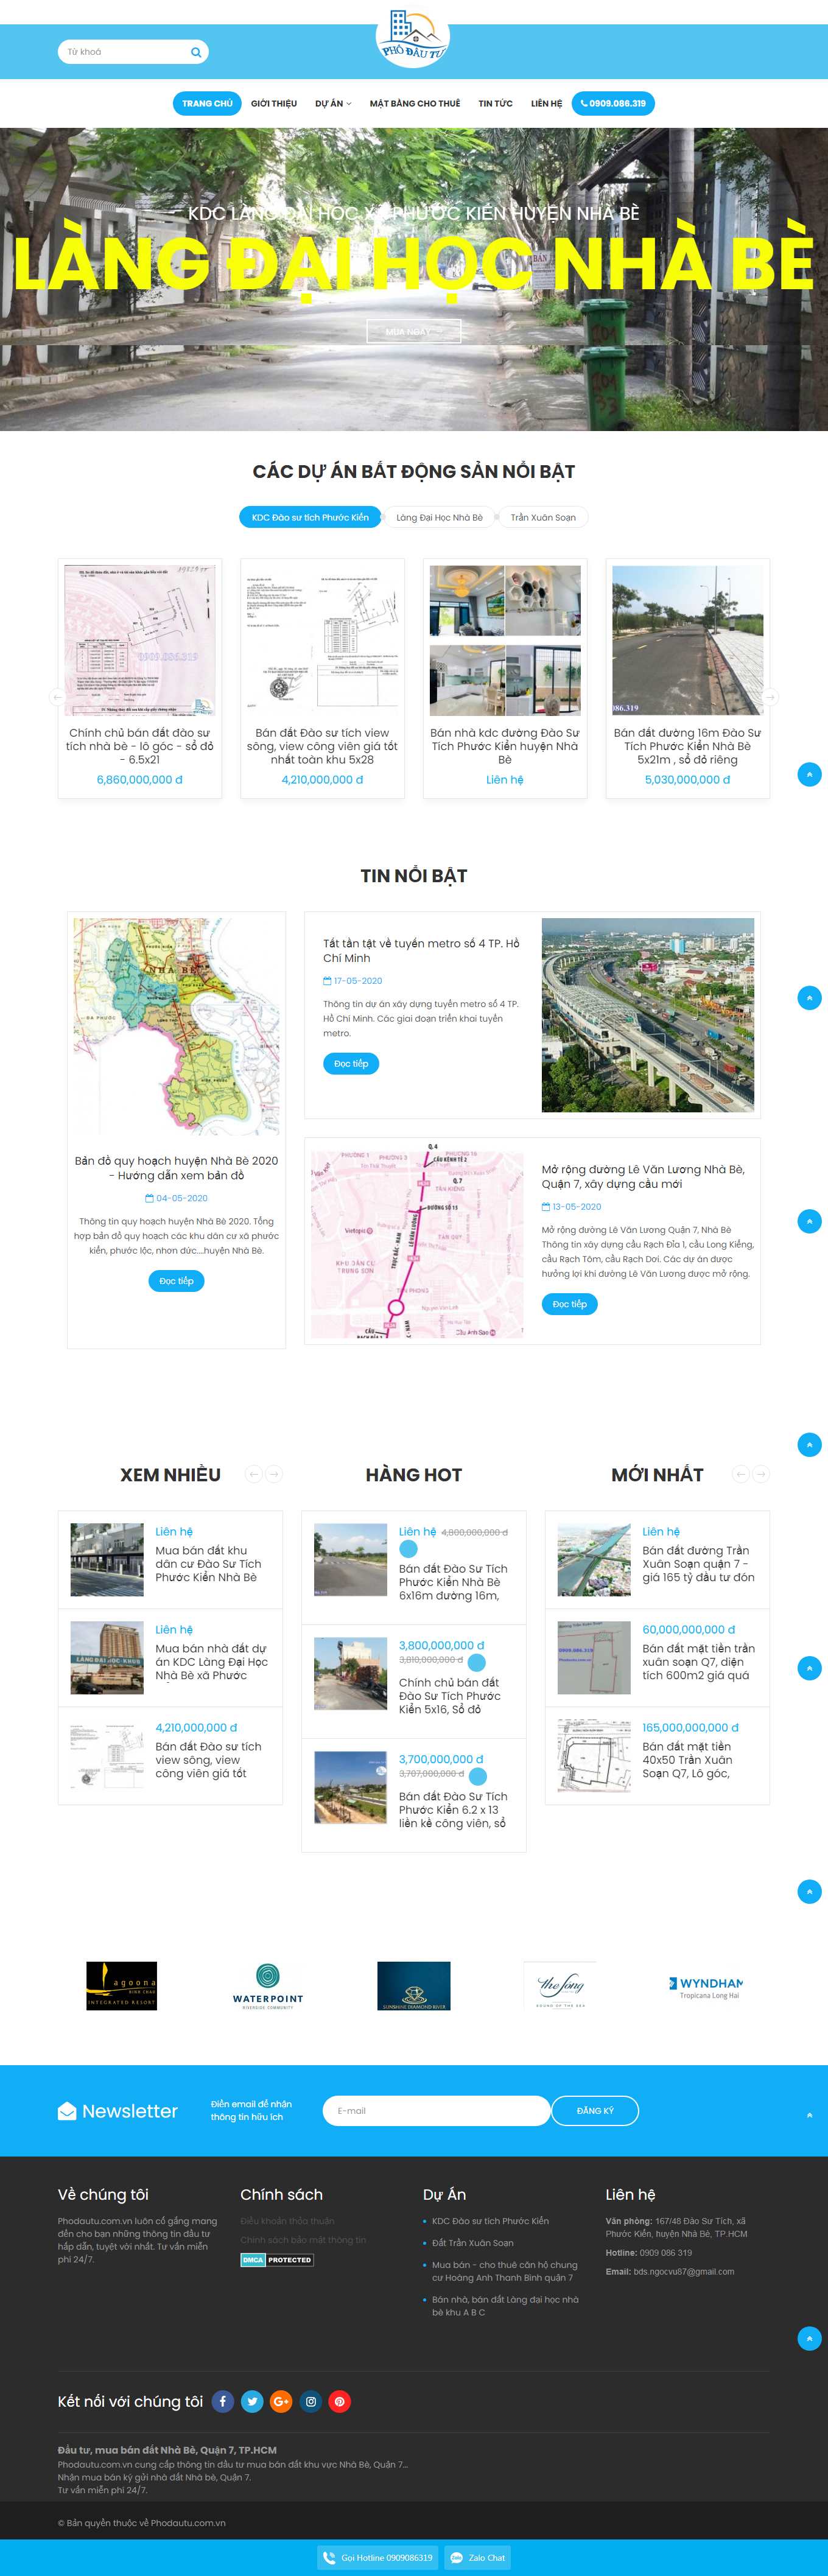Open the Giới Thiệu menu item
Viewport: 828px width, 2576px height.
pos(274,103)
